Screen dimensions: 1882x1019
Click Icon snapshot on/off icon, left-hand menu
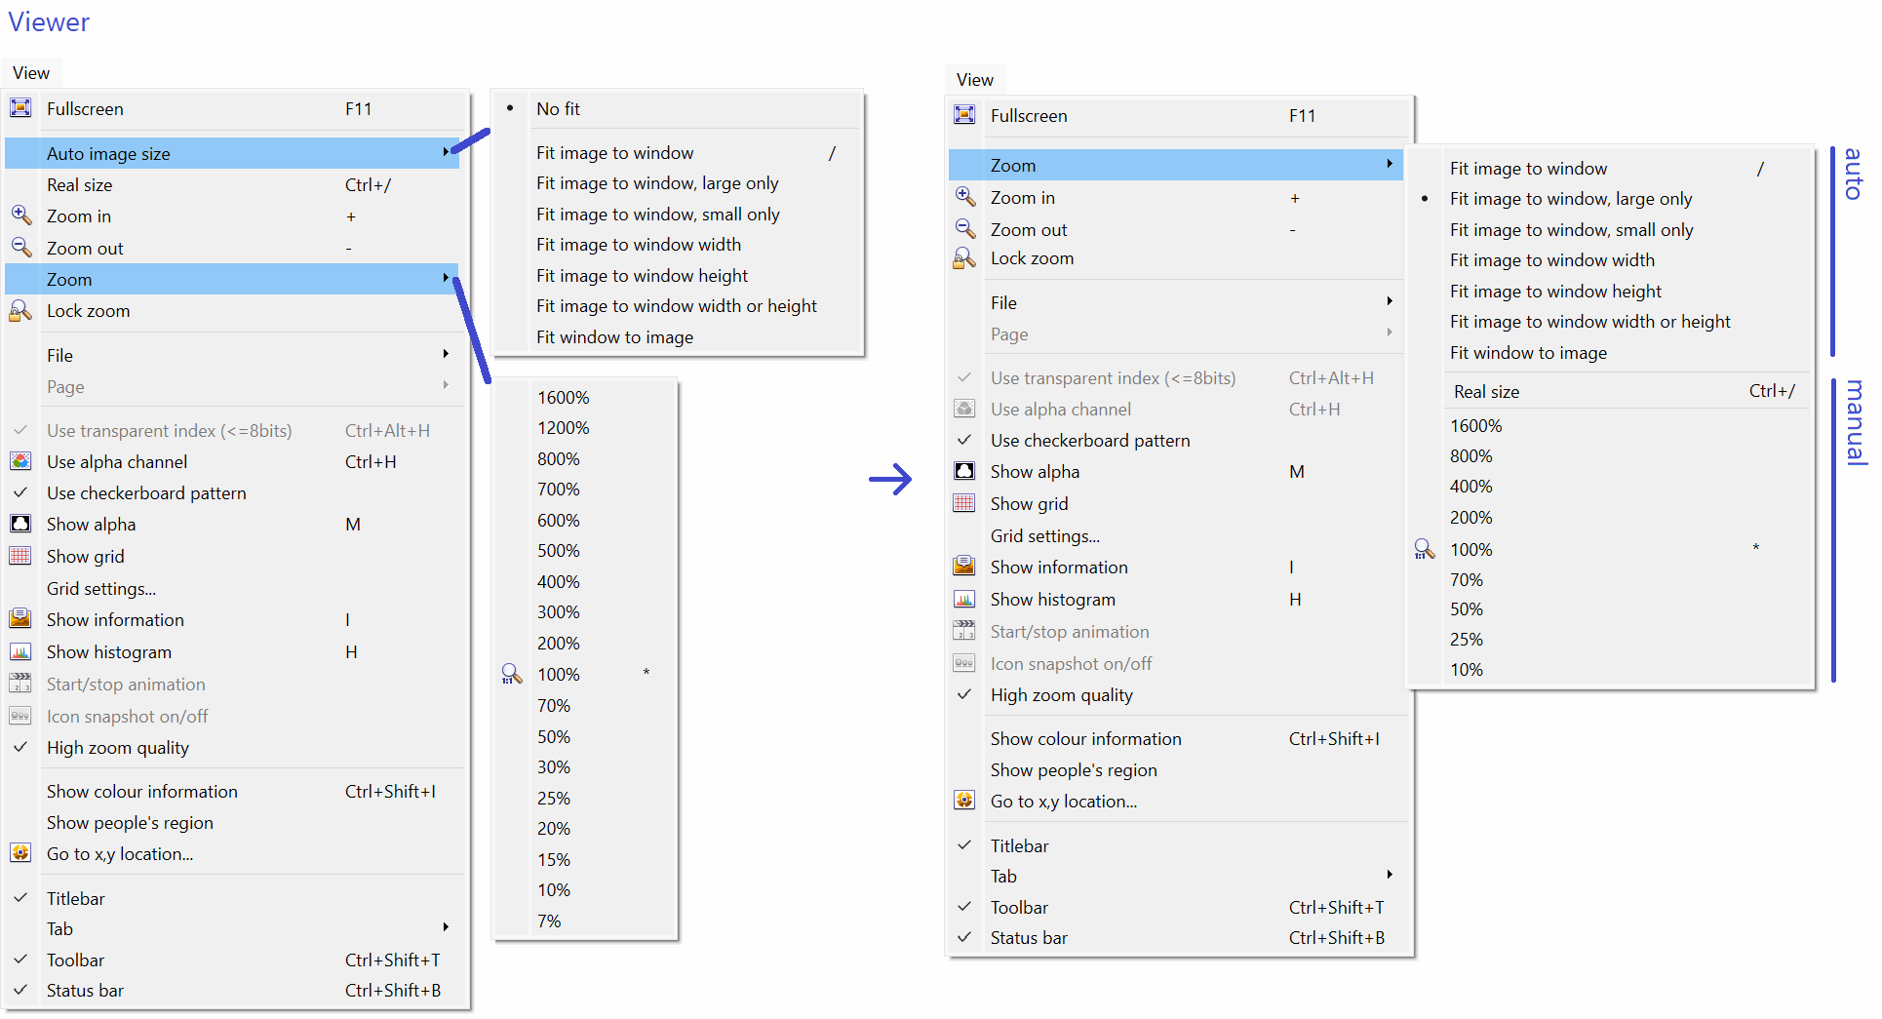click(x=20, y=716)
